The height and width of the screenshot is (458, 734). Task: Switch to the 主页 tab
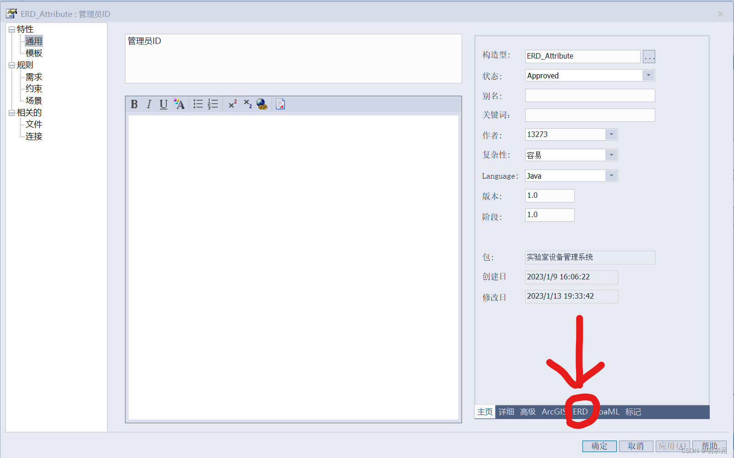485,412
